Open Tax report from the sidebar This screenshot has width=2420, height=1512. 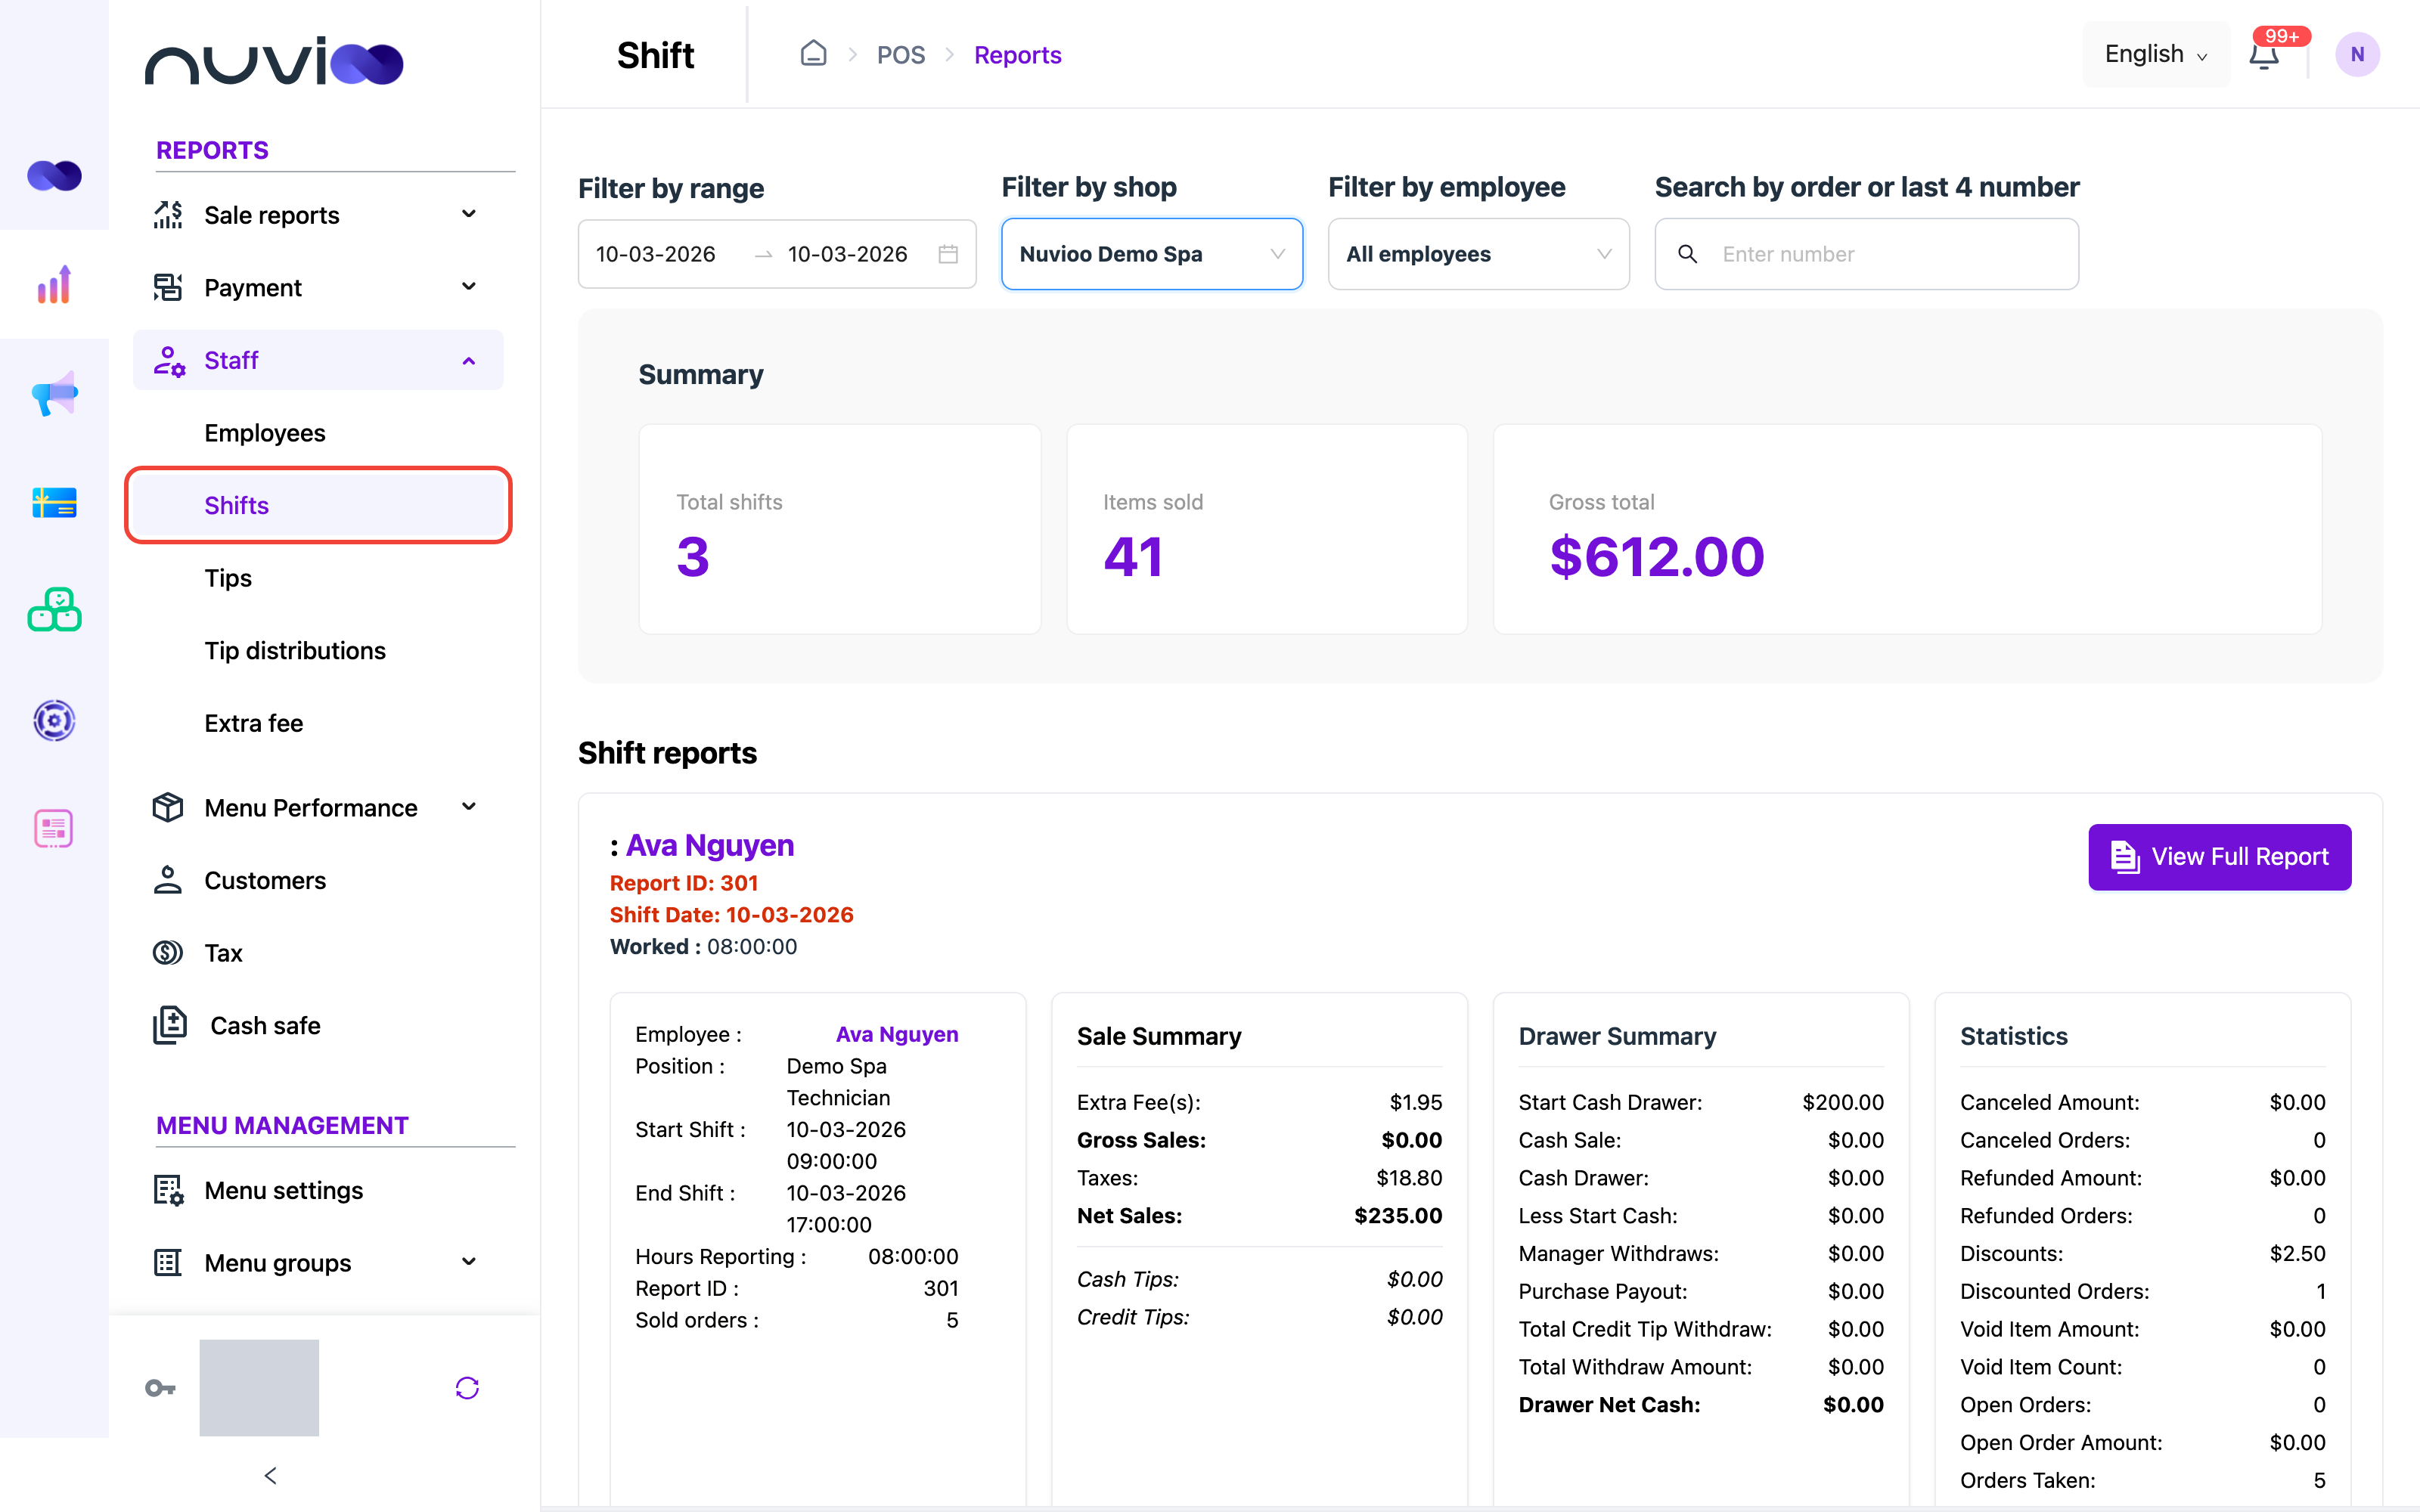tap(224, 953)
